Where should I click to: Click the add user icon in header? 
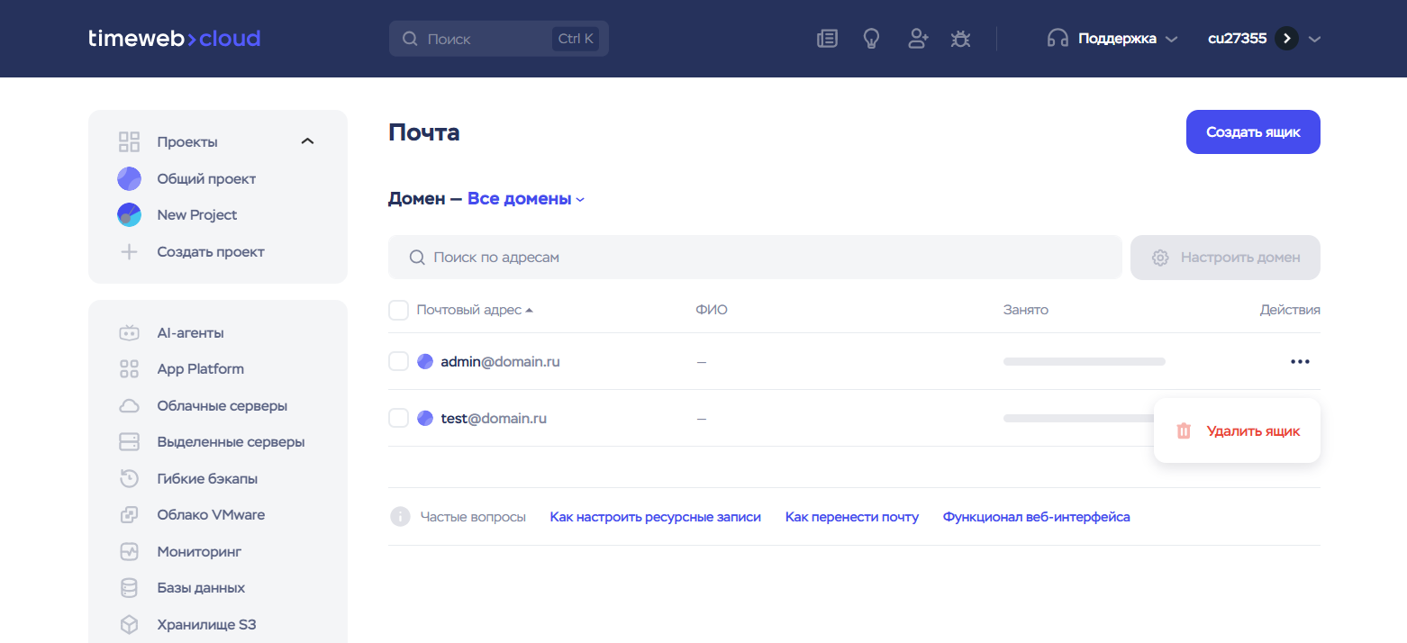click(917, 39)
